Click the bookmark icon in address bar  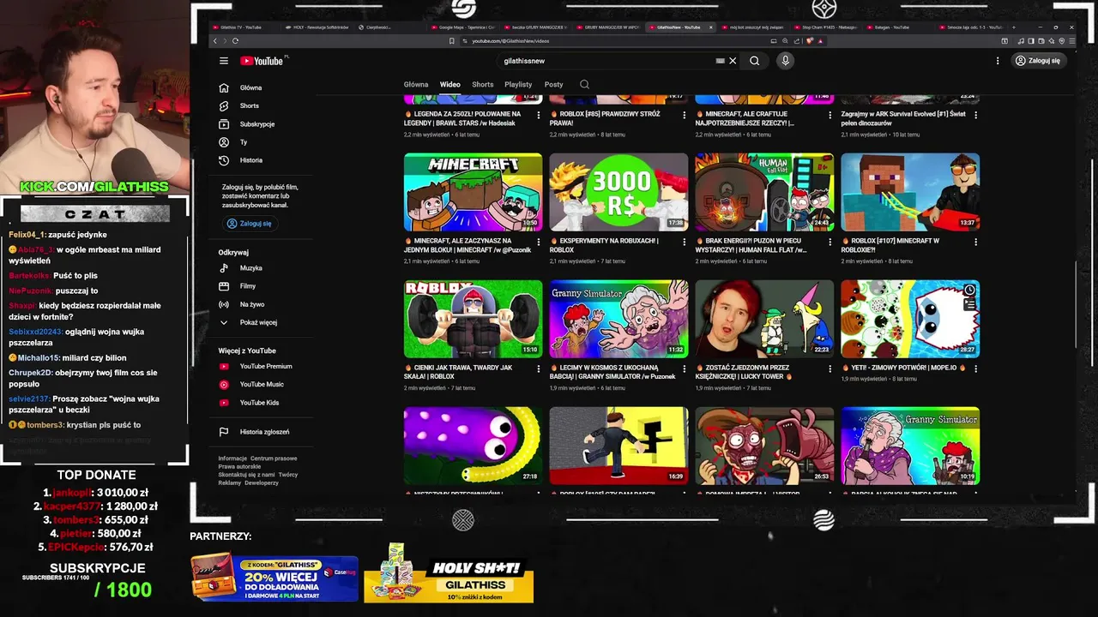[x=452, y=40]
